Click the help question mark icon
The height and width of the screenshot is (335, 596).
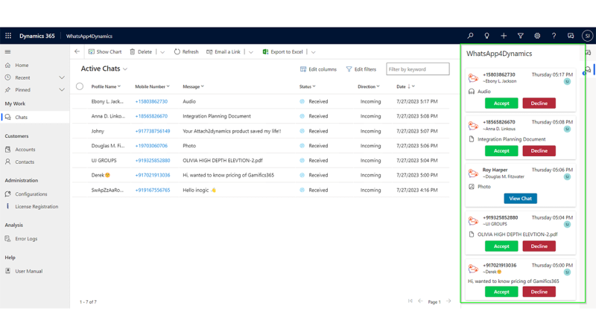(554, 36)
